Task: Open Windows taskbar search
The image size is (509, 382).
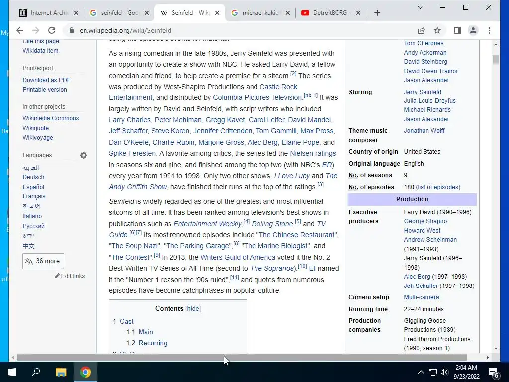Action: coord(36,372)
